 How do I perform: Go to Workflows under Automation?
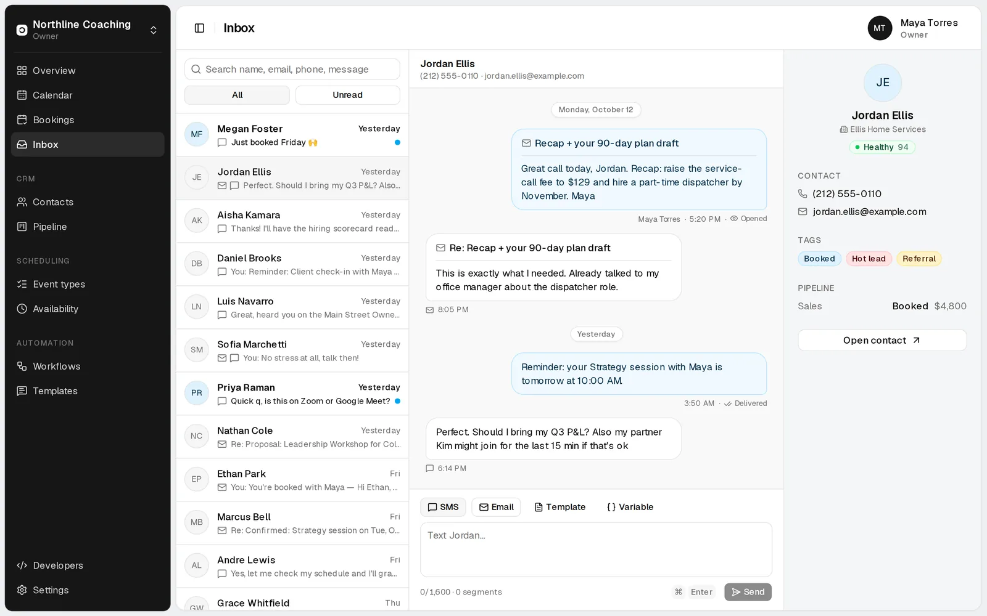coord(88,367)
